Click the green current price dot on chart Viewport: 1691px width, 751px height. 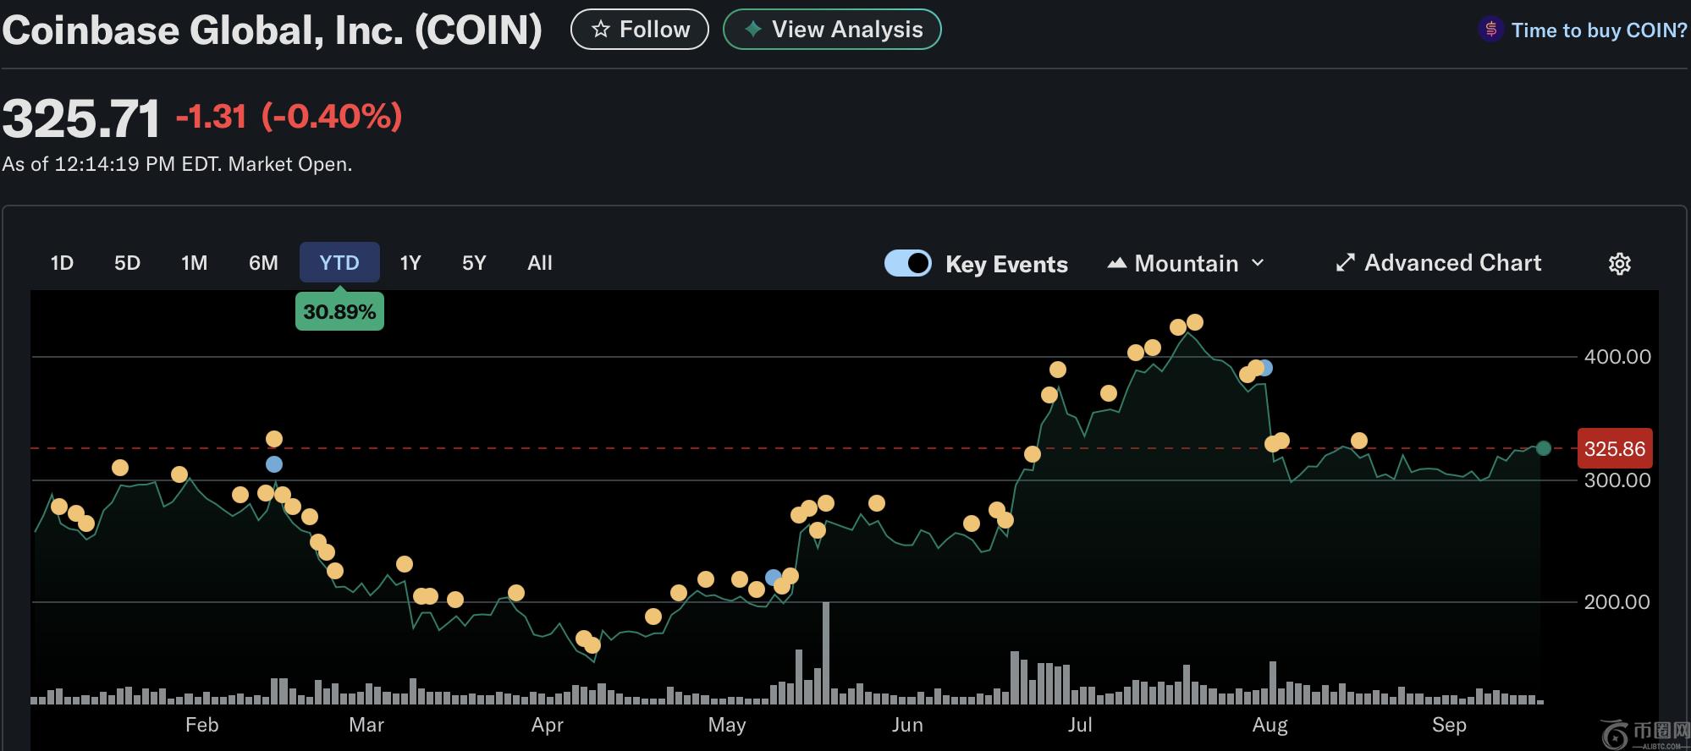coord(1543,448)
